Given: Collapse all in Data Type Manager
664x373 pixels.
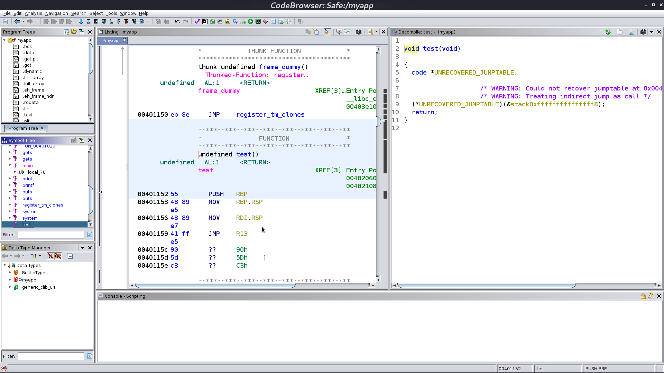Looking at the screenshot, I should point(70,256).
